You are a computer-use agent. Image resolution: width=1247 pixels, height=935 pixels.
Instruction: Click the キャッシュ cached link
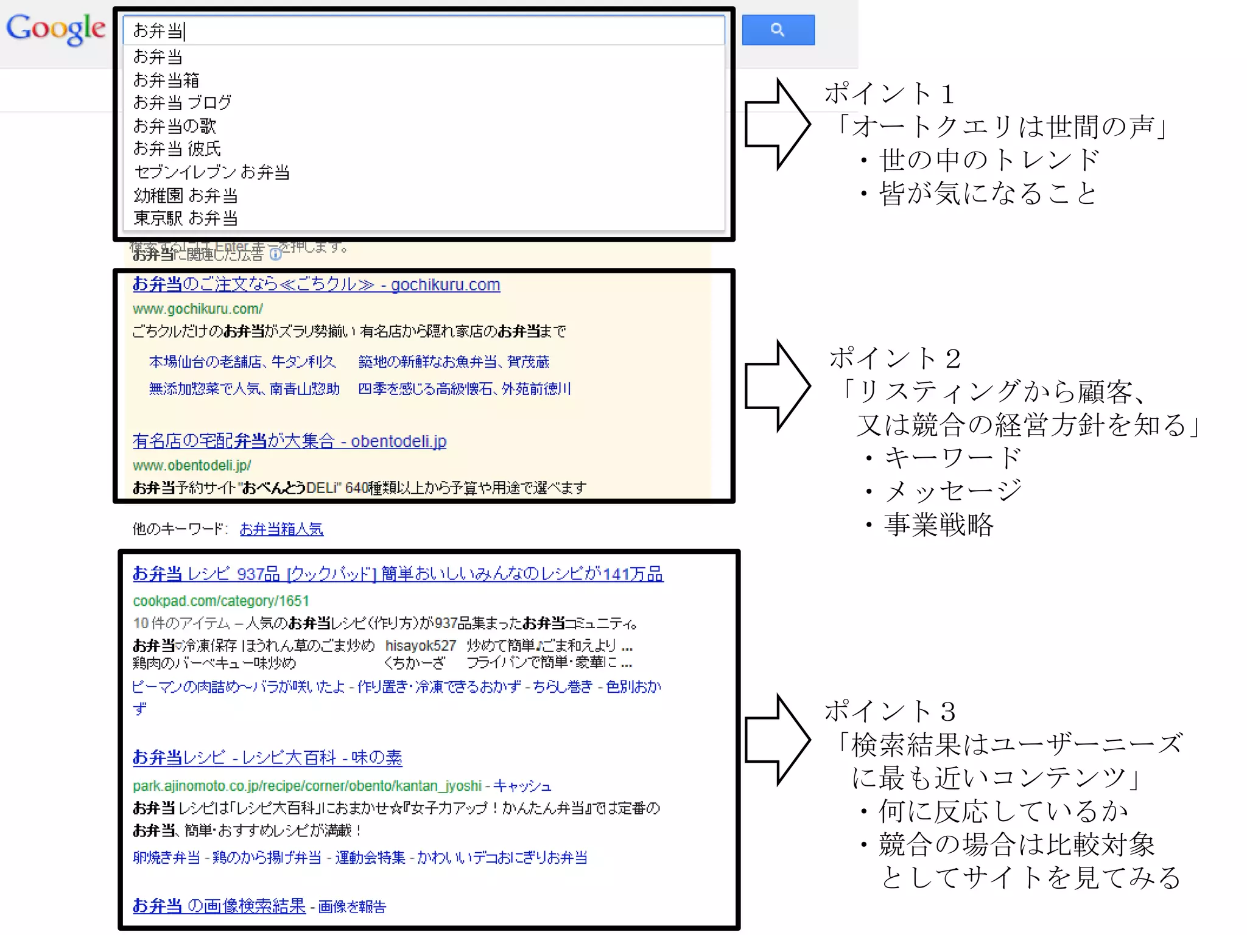(522, 786)
